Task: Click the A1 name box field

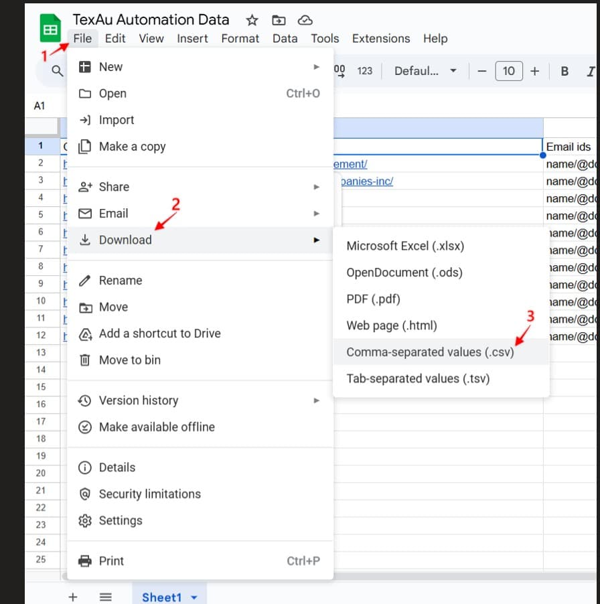Action: 40,105
